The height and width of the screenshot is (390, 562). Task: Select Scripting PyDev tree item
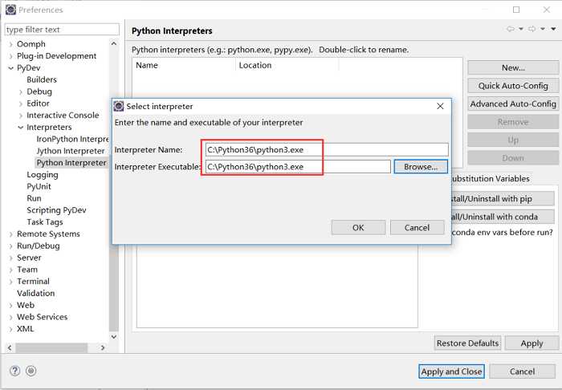click(56, 210)
